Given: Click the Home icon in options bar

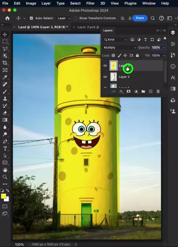Looking at the screenshot, I should coord(7,18).
